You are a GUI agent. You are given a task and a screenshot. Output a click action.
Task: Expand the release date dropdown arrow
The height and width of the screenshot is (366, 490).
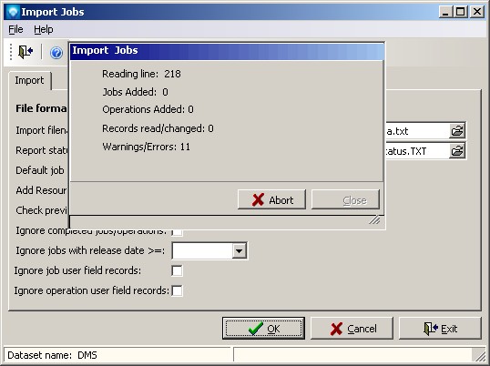(239, 250)
